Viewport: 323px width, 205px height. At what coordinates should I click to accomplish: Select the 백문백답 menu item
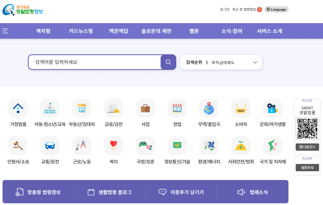[x=118, y=31]
